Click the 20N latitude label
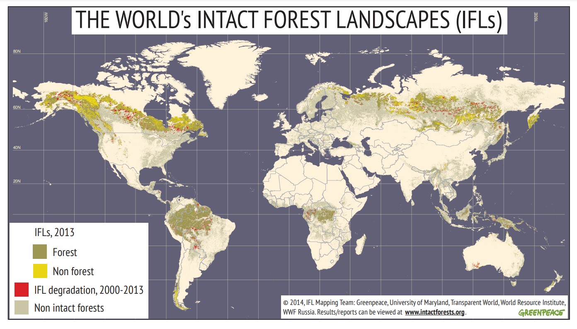This screenshot has height=329, width=577. click(x=17, y=181)
